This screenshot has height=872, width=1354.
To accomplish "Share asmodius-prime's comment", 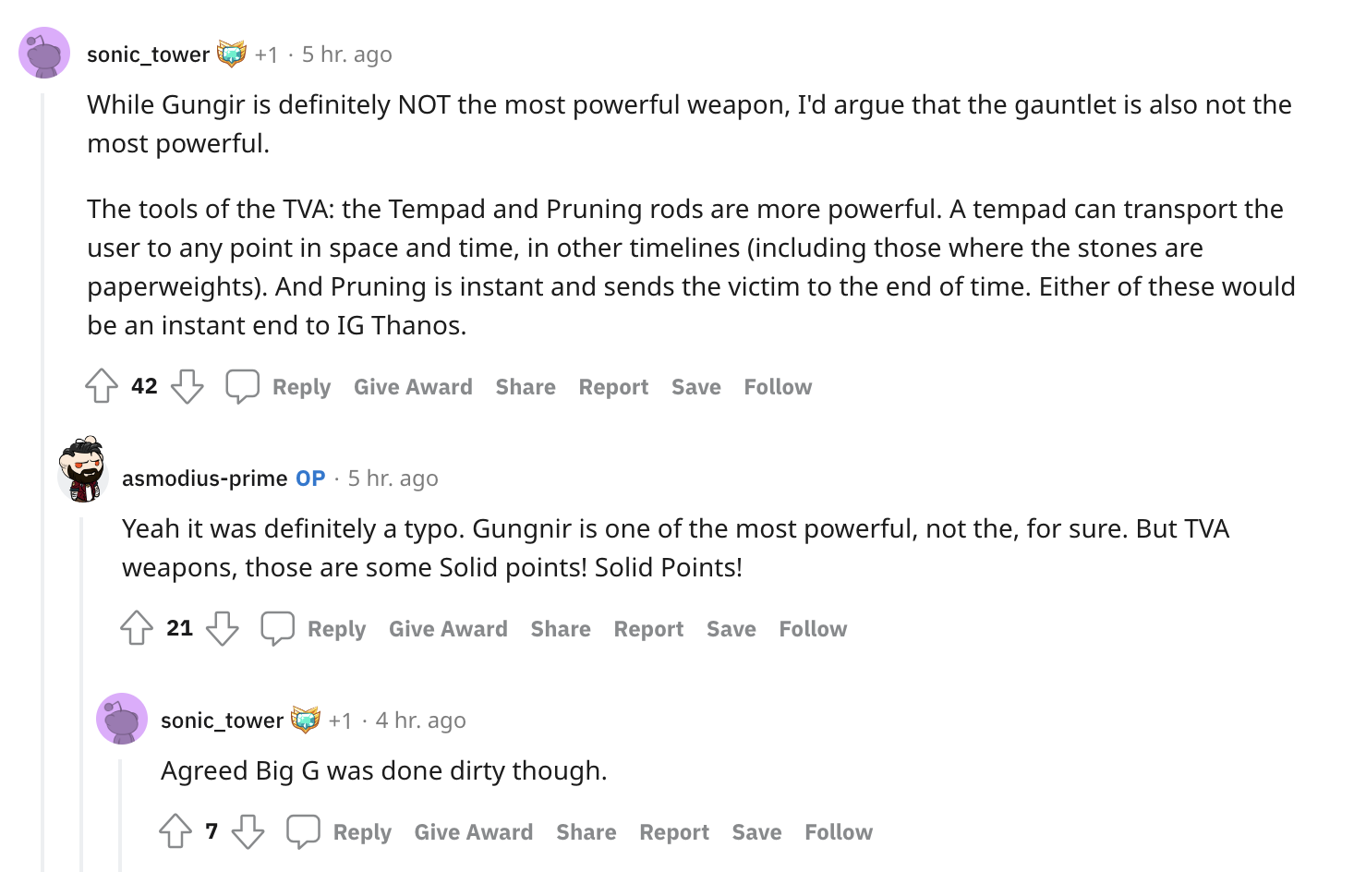I will coord(561,629).
